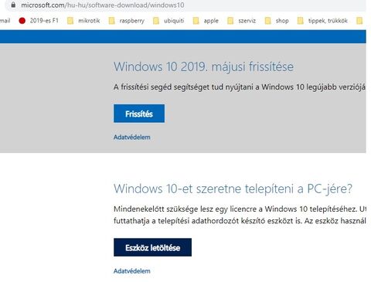Open Adatvédelem link under Eszköz letöltése

(132, 271)
